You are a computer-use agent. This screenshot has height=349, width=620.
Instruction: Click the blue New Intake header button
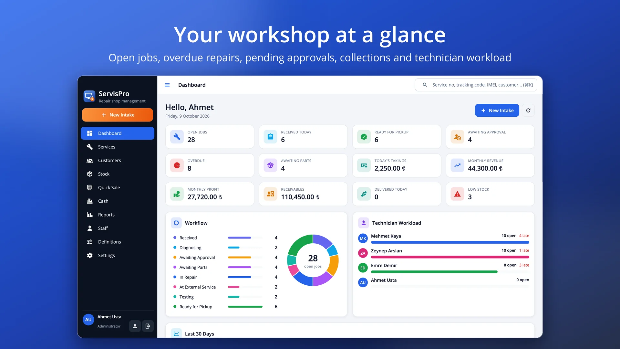[x=497, y=111]
